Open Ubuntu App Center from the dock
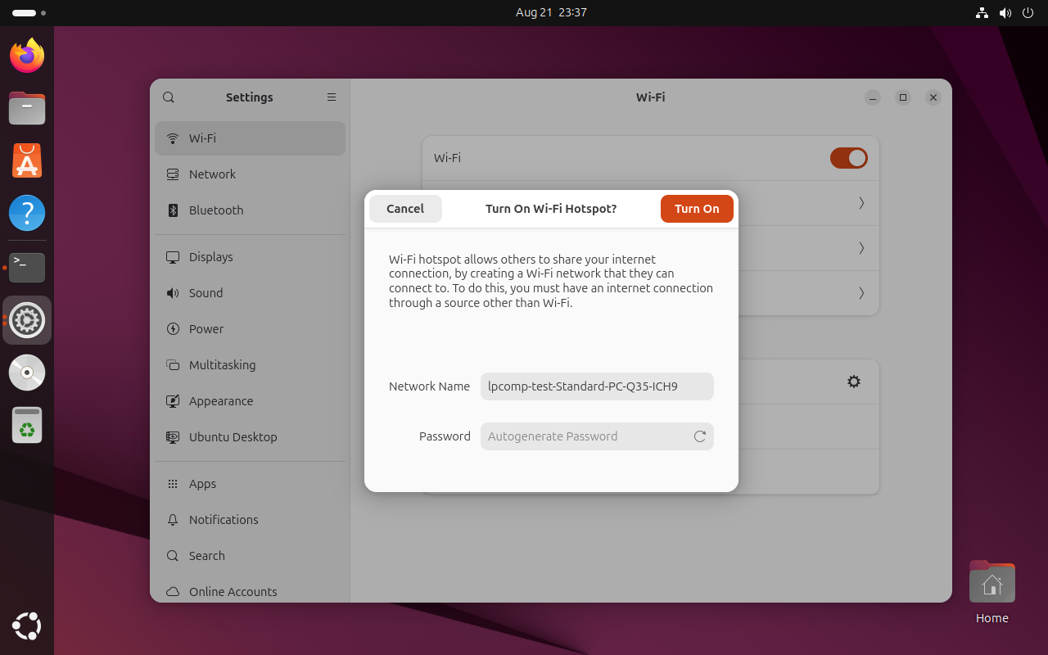 click(x=27, y=160)
